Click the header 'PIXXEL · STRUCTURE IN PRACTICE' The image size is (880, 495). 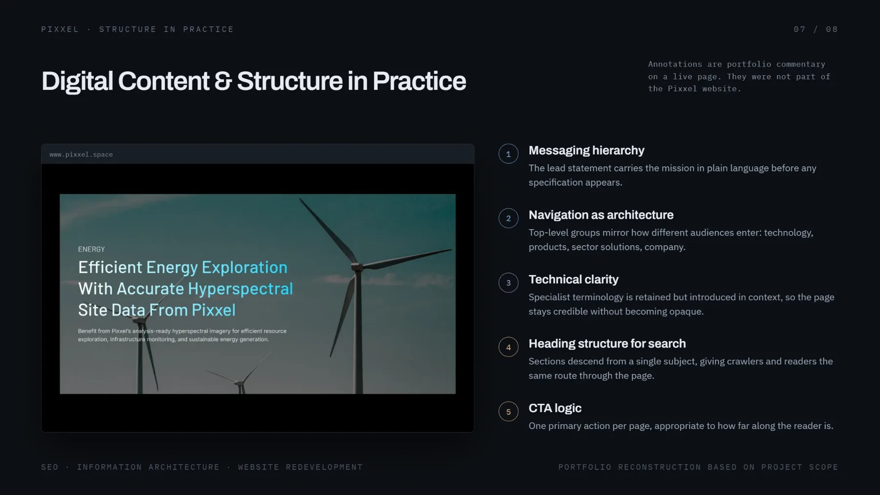(137, 29)
